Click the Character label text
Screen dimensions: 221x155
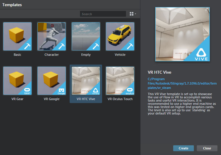coord(52,55)
